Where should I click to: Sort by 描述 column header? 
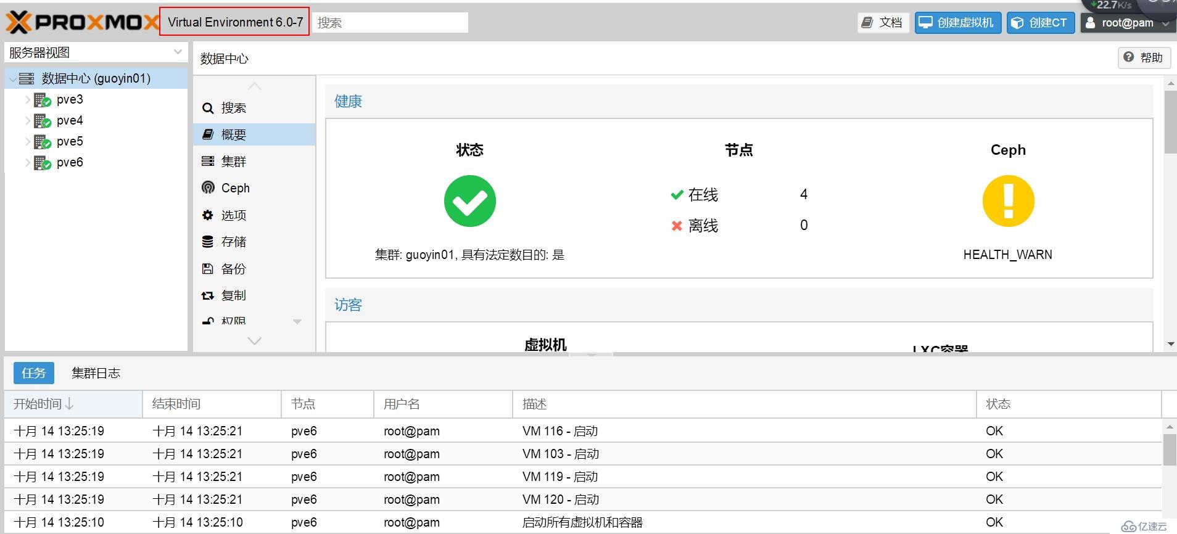point(745,404)
